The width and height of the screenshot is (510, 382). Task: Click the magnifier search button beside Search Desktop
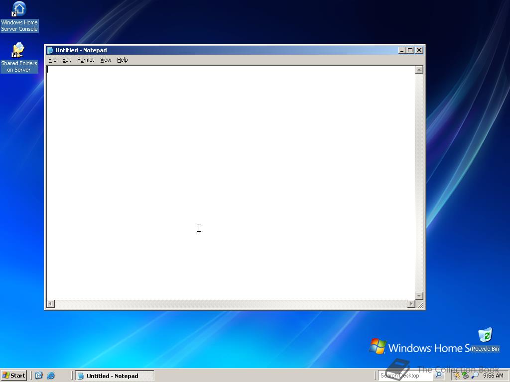(438, 375)
